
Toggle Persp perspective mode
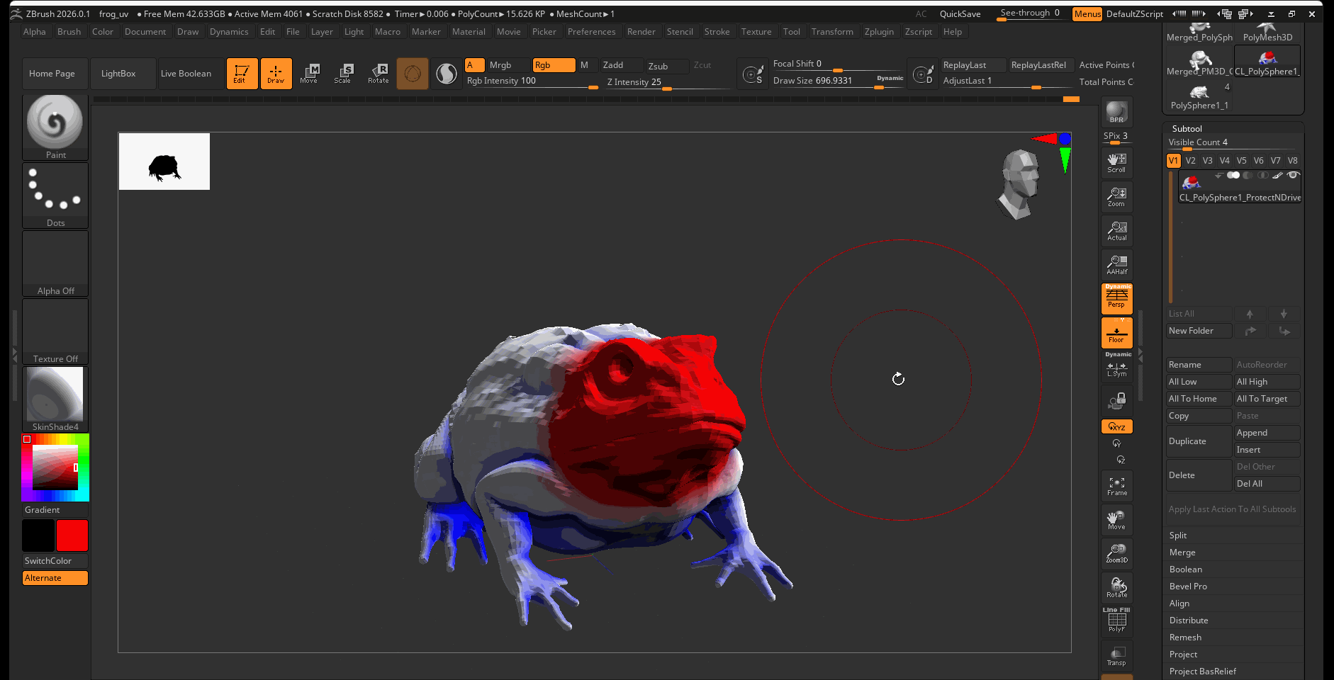coord(1116,298)
